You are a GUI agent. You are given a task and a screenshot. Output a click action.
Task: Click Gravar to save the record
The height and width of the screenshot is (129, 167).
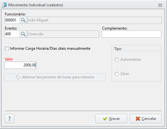click(111, 119)
